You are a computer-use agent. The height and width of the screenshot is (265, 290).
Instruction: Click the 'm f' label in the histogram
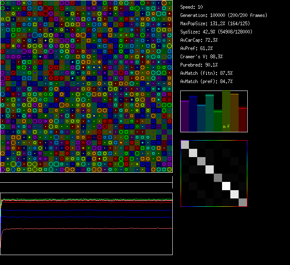point(226,127)
